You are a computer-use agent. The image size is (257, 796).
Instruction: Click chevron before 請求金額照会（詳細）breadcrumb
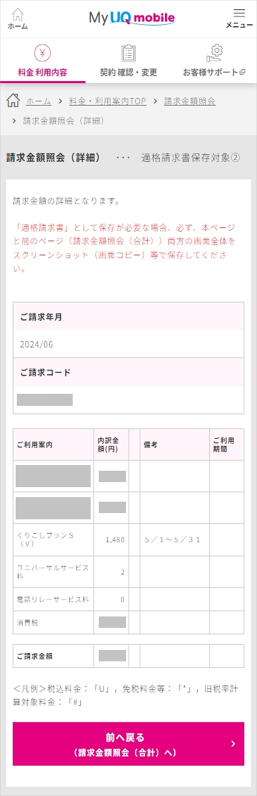14,121
